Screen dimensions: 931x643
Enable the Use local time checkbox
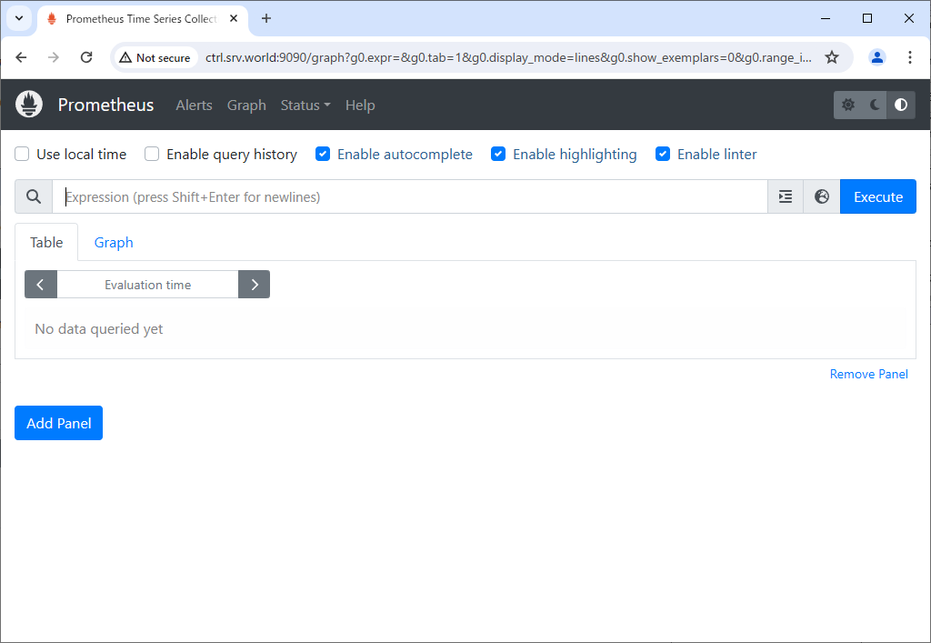pyautogui.click(x=23, y=155)
